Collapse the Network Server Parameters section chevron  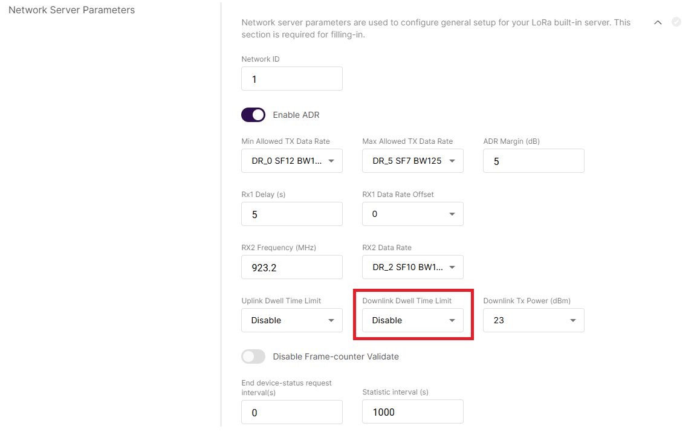point(658,22)
